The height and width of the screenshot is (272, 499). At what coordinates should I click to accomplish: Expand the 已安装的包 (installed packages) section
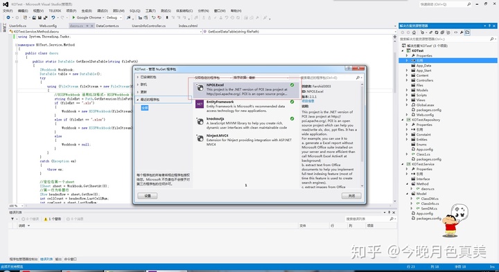(x=138, y=78)
